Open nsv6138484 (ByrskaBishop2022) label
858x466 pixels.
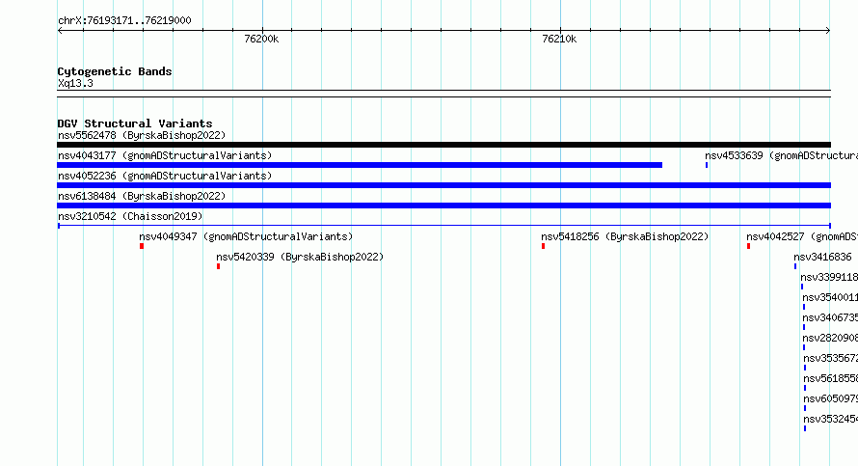pyautogui.click(x=142, y=196)
